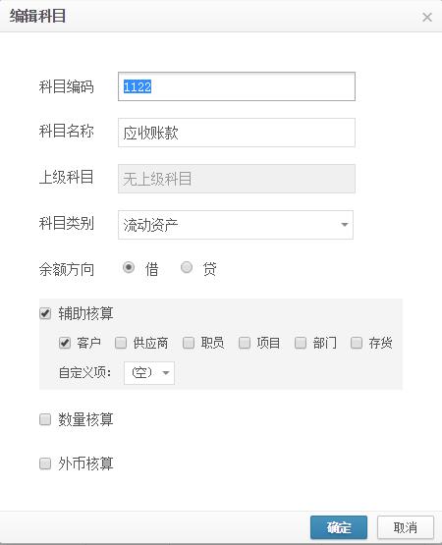Uncheck the 客户 checkbox
442x545 pixels.
[65, 343]
